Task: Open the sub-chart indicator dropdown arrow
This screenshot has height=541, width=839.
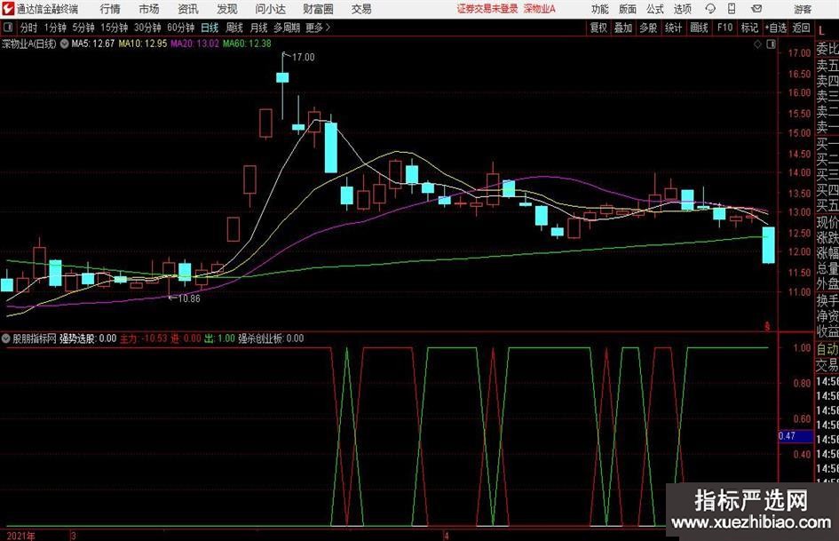Action: [x=6, y=338]
